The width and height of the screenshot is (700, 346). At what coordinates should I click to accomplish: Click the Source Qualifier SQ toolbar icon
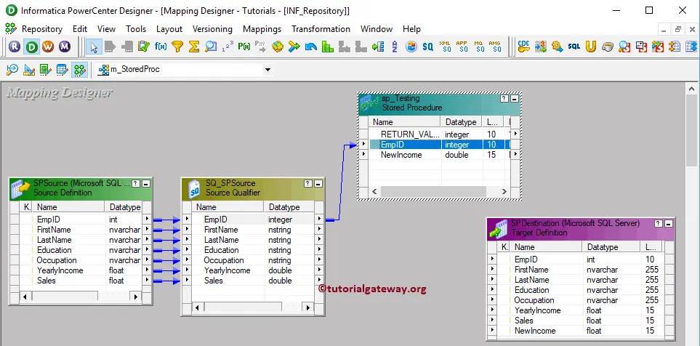click(x=428, y=47)
